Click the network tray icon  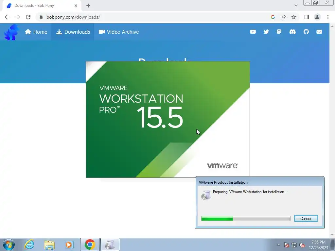click(294, 245)
